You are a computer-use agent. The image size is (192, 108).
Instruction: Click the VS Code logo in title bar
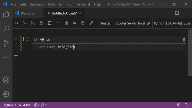pyautogui.click(x=5, y=4)
